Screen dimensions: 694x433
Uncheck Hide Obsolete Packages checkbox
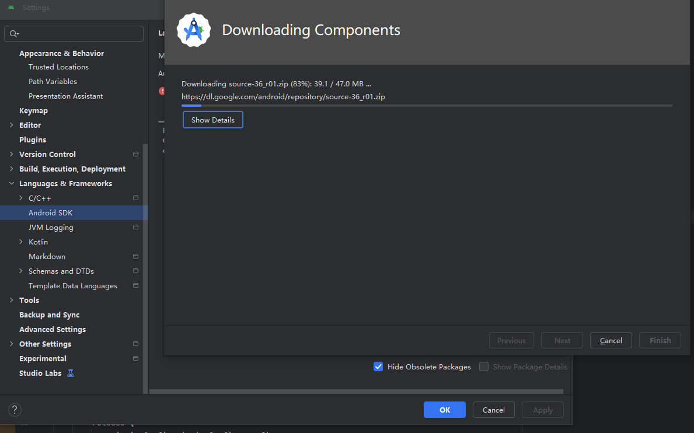[378, 366]
